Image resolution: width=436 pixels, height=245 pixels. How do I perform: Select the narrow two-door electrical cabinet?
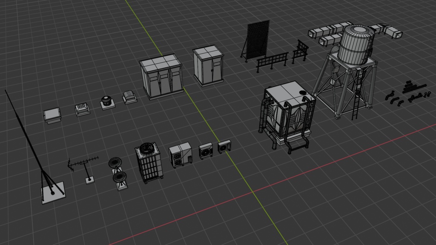[x=208, y=66]
